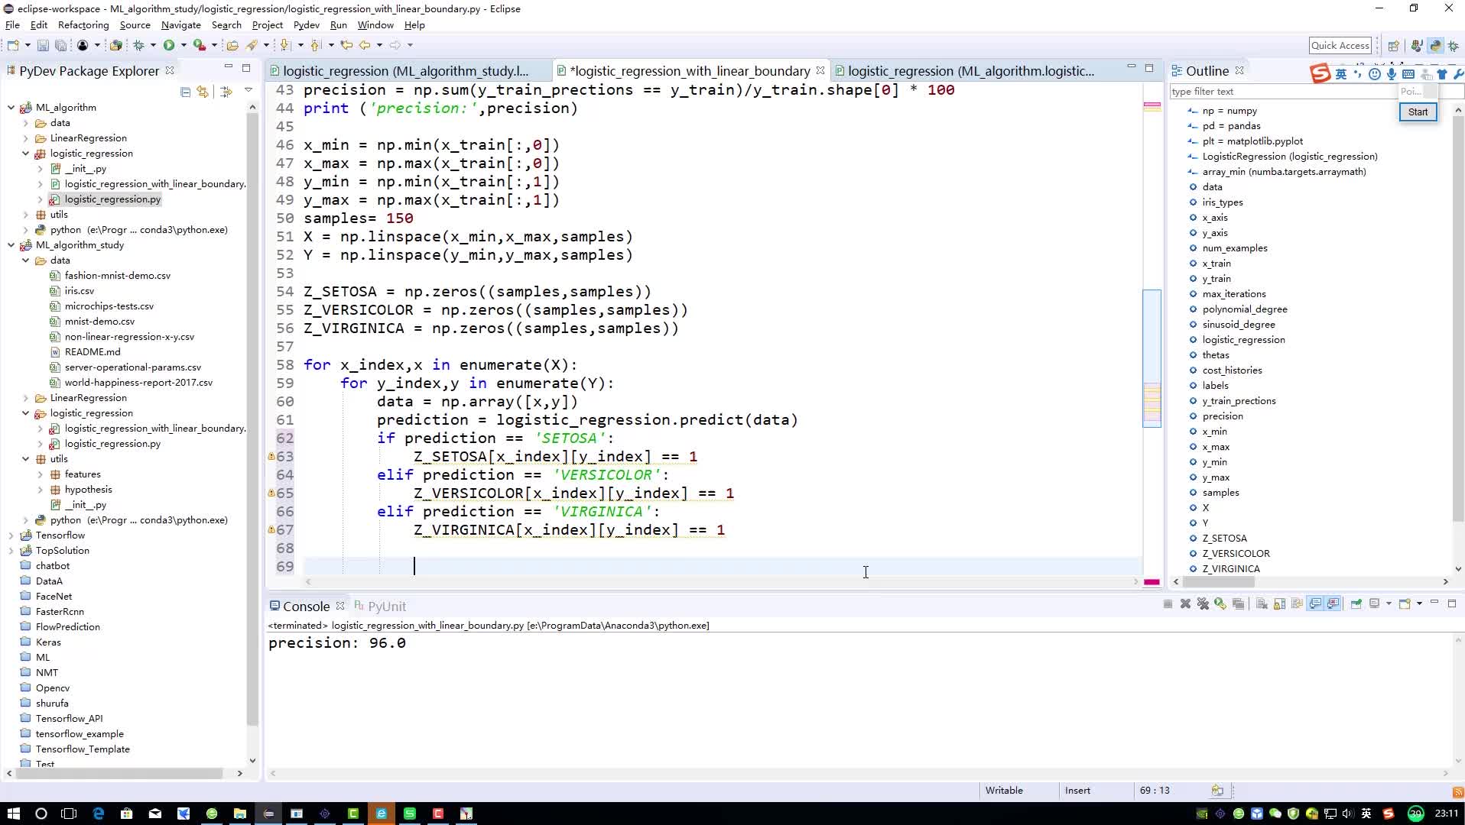
Task: Click the Start button in Outline
Action: coord(1418,112)
